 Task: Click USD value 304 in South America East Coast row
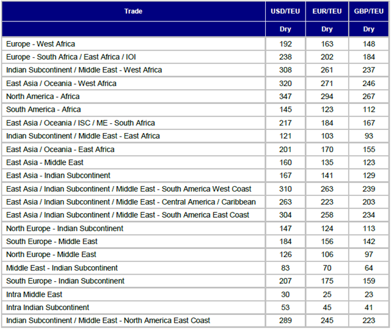point(285,215)
